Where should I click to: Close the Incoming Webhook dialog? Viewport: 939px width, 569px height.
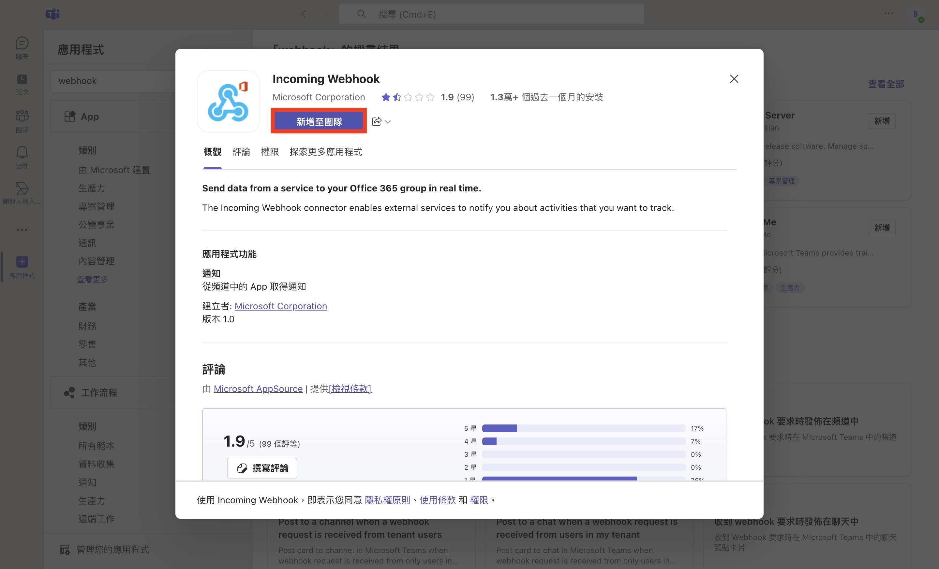coord(734,79)
